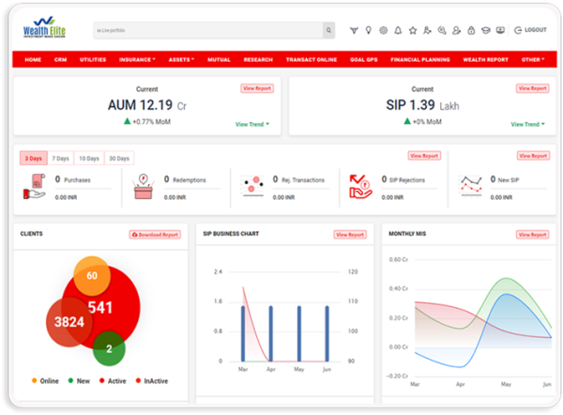Expand View Trend under AUM
This screenshot has width=563, height=415.
[x=252, y=124]
